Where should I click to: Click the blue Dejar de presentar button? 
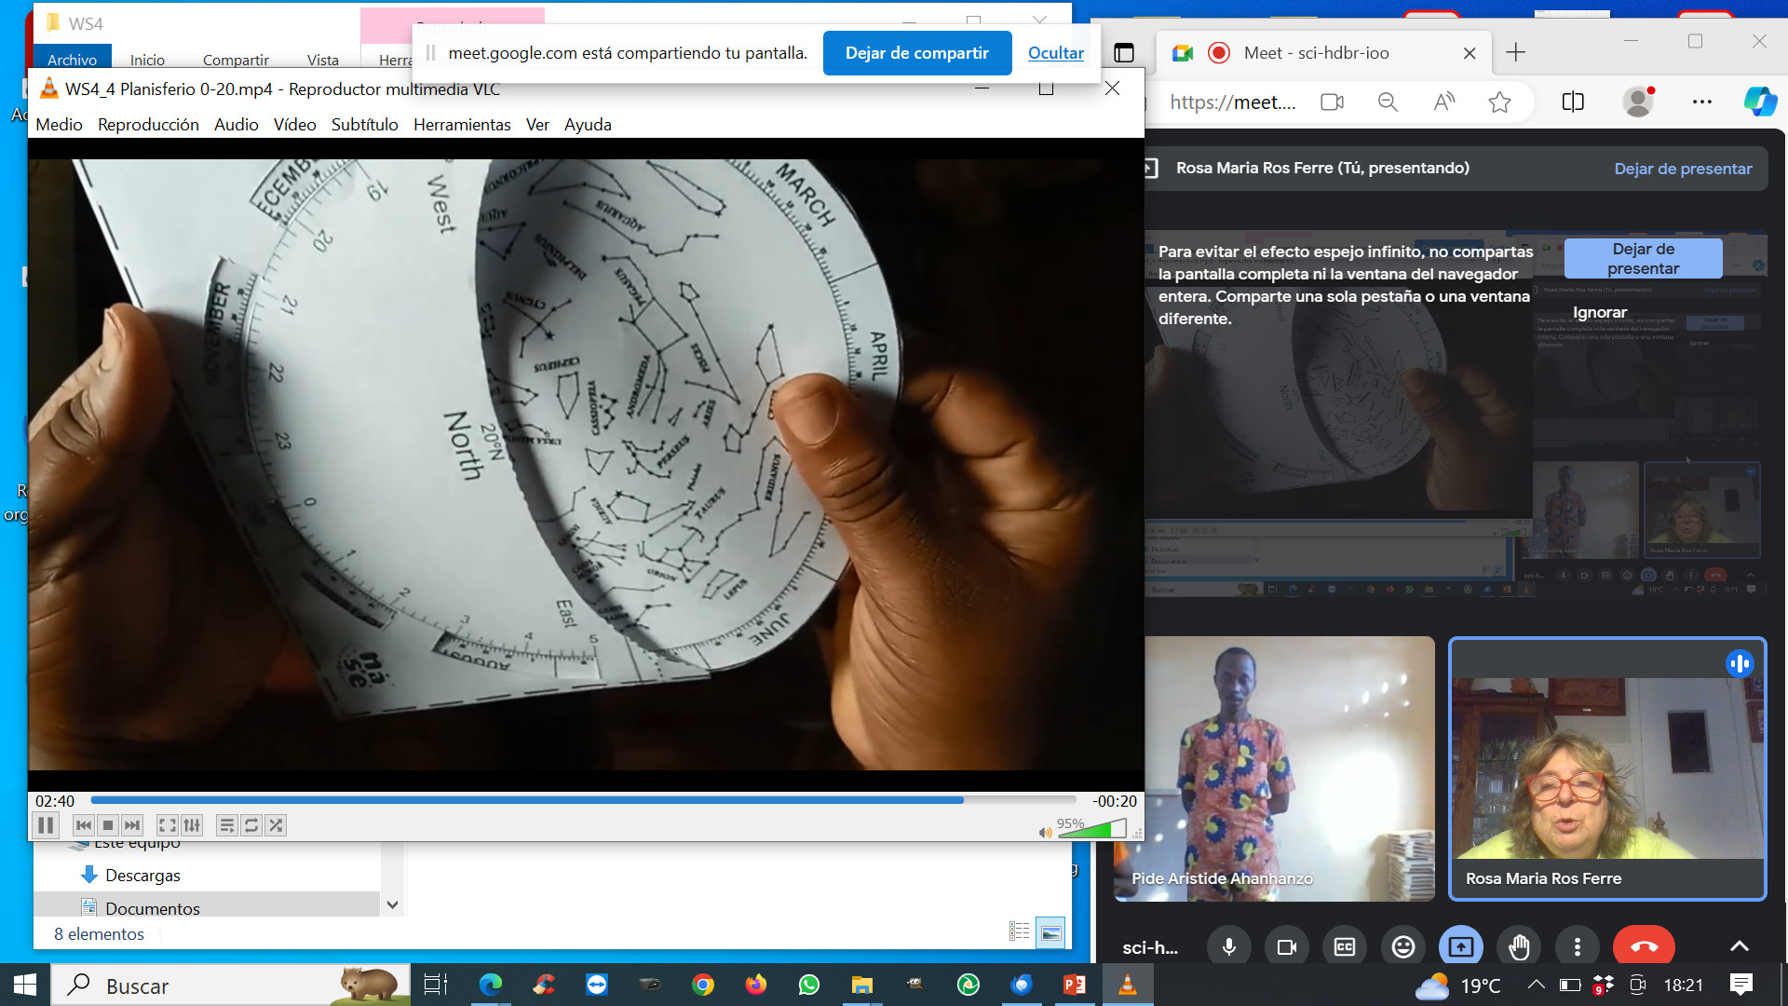tap(1643, 259)
